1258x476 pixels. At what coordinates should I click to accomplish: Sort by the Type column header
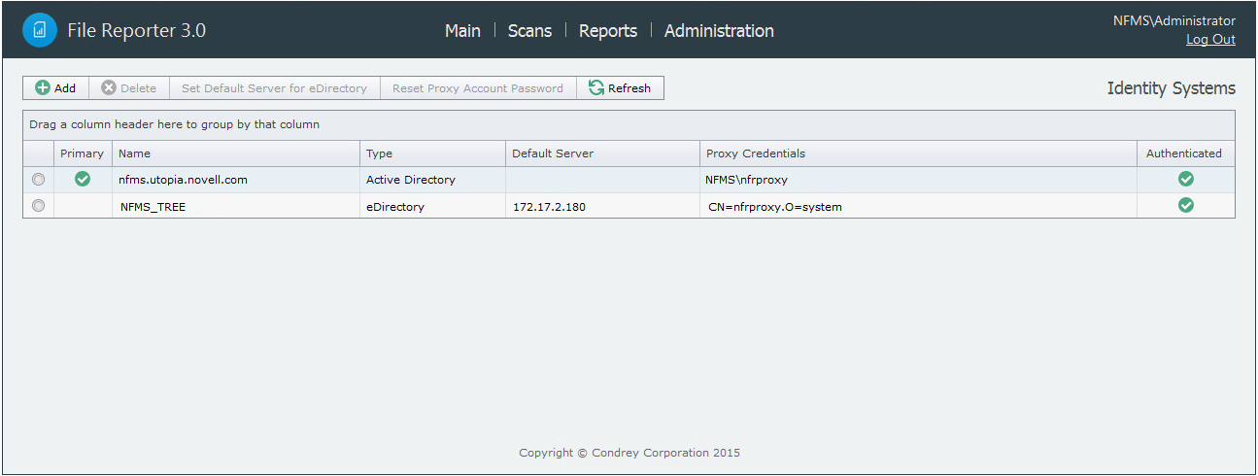click(x=380, y=153)
